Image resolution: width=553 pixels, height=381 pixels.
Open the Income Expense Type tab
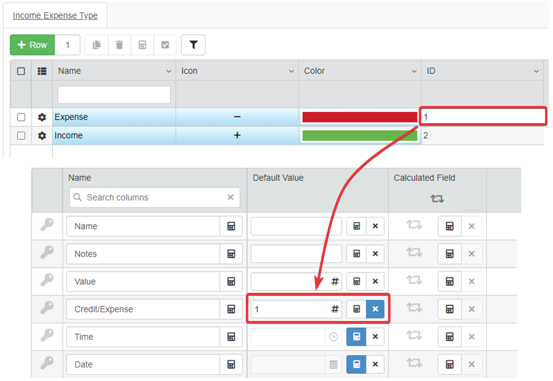coord(55,16)
